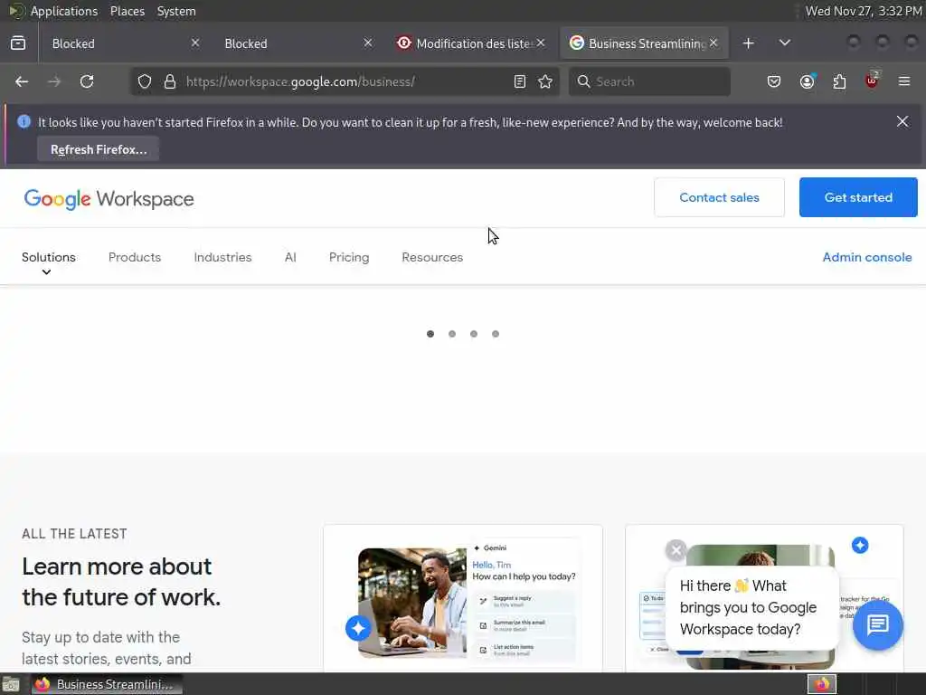
Task: Click the show desktop icon in taskbar
Action: click(11, 685)
